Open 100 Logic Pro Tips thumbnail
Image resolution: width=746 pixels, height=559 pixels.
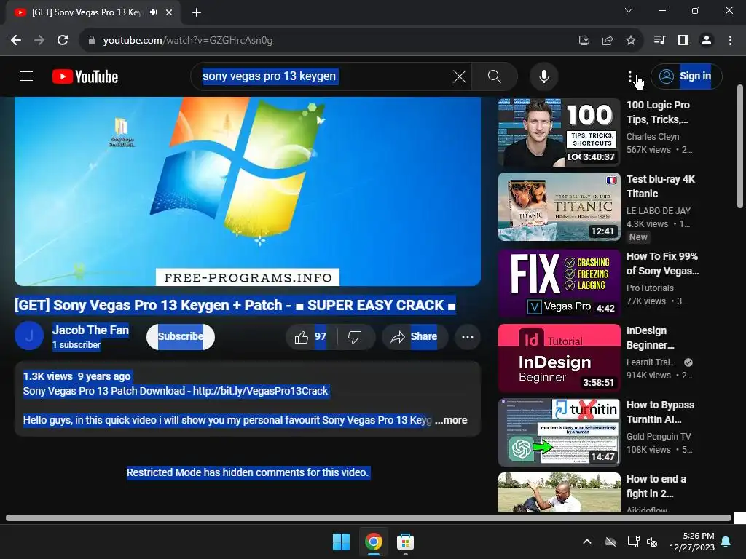click(x=559, y=132)
